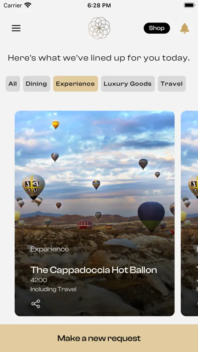Tap The Cappadoccia Hot Ballon title

[93, 270]
